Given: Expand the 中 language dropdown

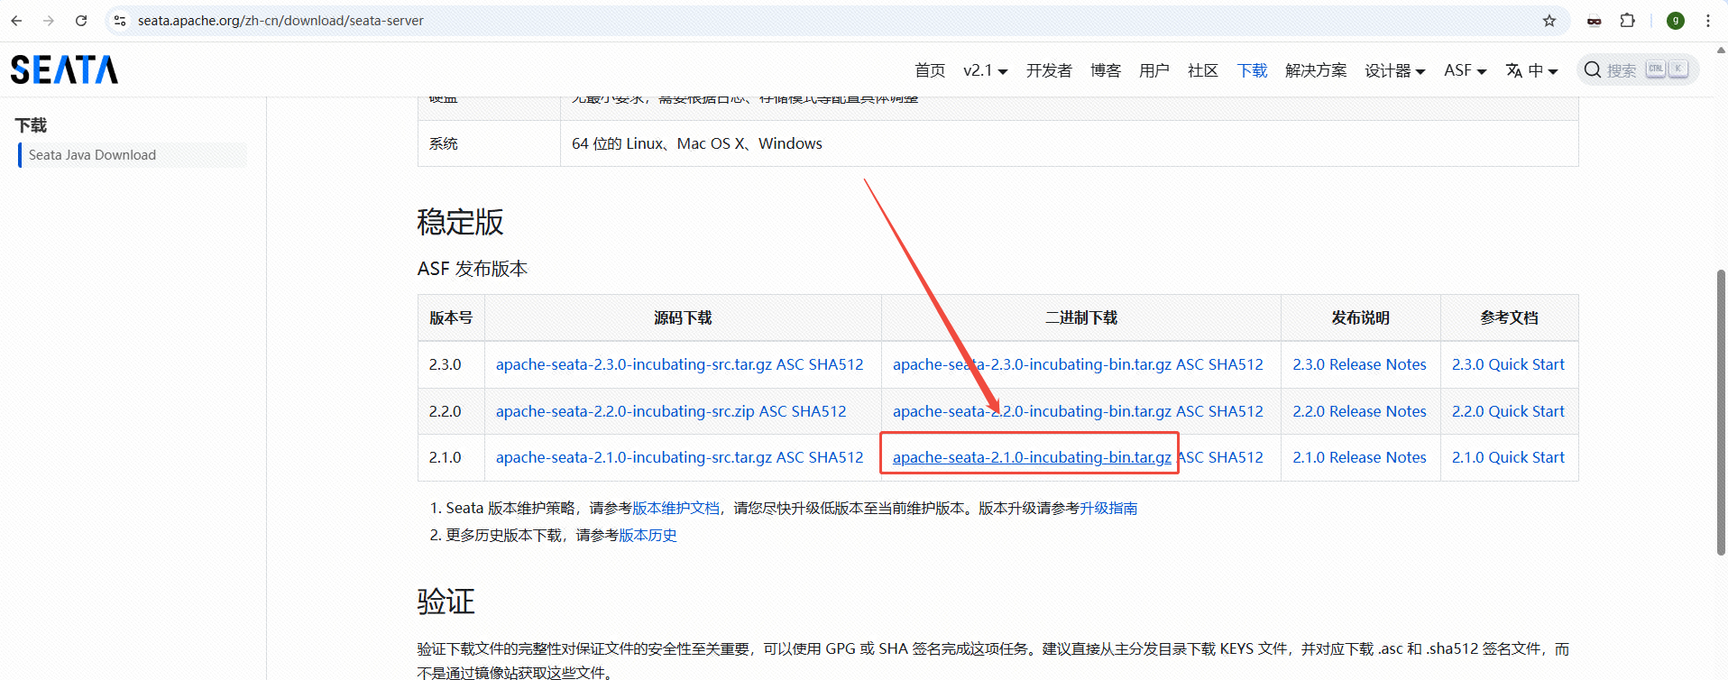Looking at the screenshot, I should coord(1543,70).
